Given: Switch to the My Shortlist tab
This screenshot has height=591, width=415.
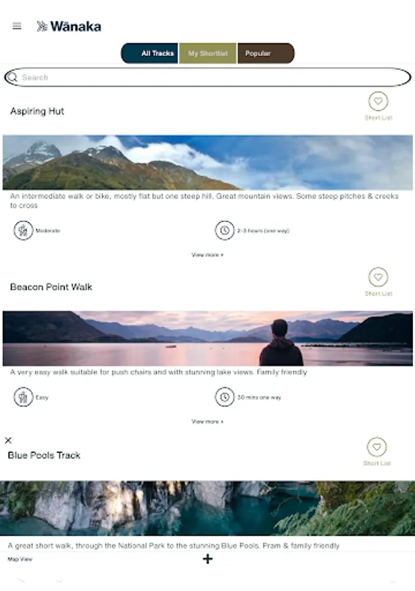Looking at the screenshot, I should click(x=208, y=53).
